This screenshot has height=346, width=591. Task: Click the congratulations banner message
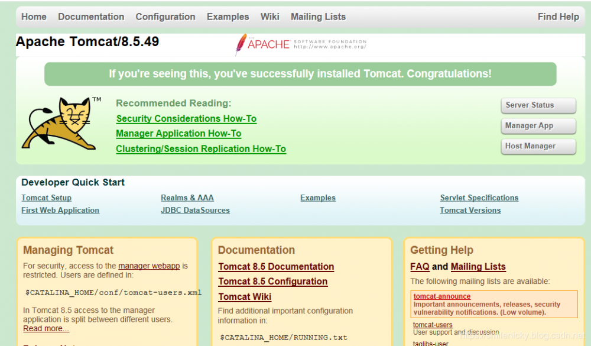(x=300, y=73)
